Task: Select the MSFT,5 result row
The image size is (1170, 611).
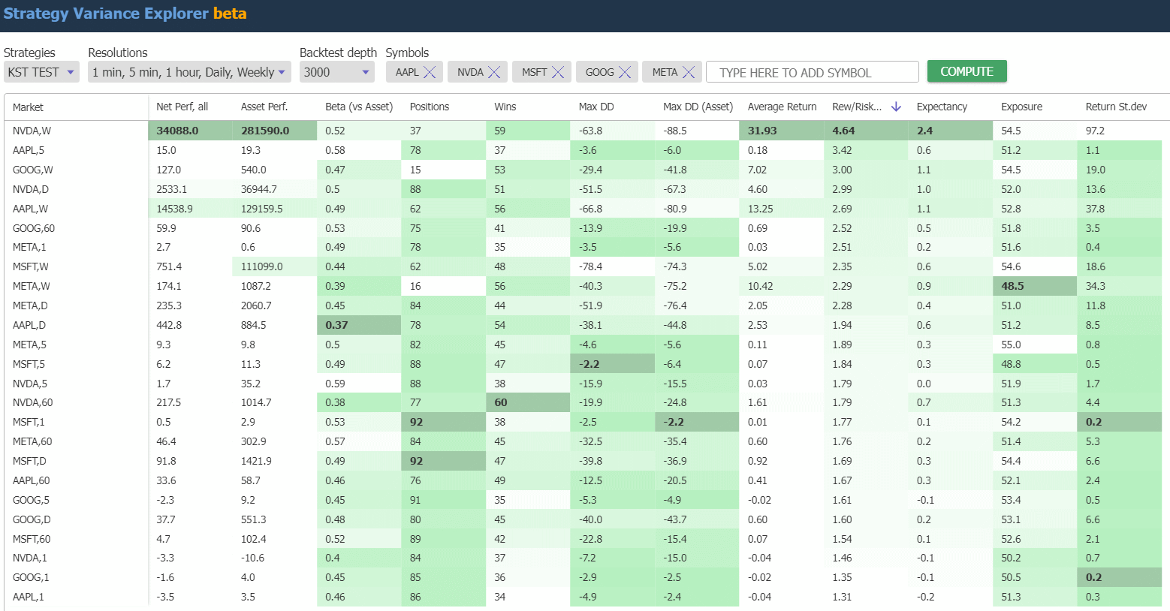Action: tap(75, 363)
